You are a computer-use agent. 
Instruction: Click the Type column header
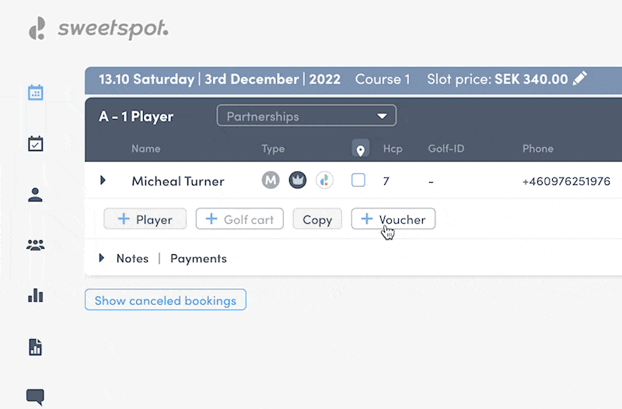(273, 149)
